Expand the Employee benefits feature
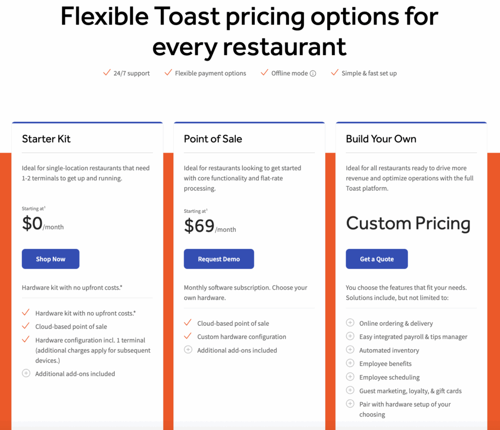Viewport: 500px width, 430px height. [350, 363]
